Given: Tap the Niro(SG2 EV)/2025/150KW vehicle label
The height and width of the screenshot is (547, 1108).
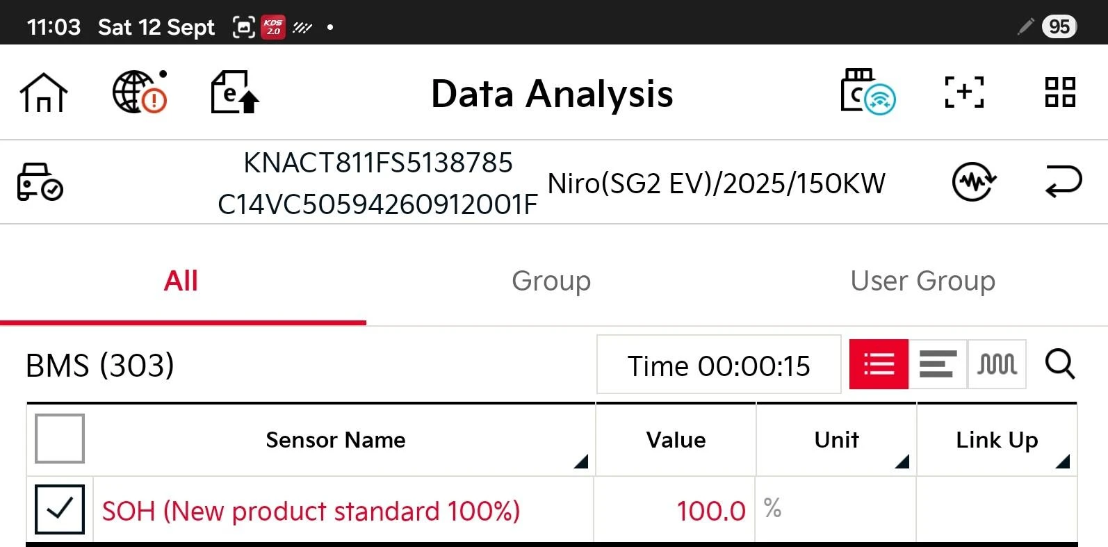Looking at the screenshot, I should point(717,183).
